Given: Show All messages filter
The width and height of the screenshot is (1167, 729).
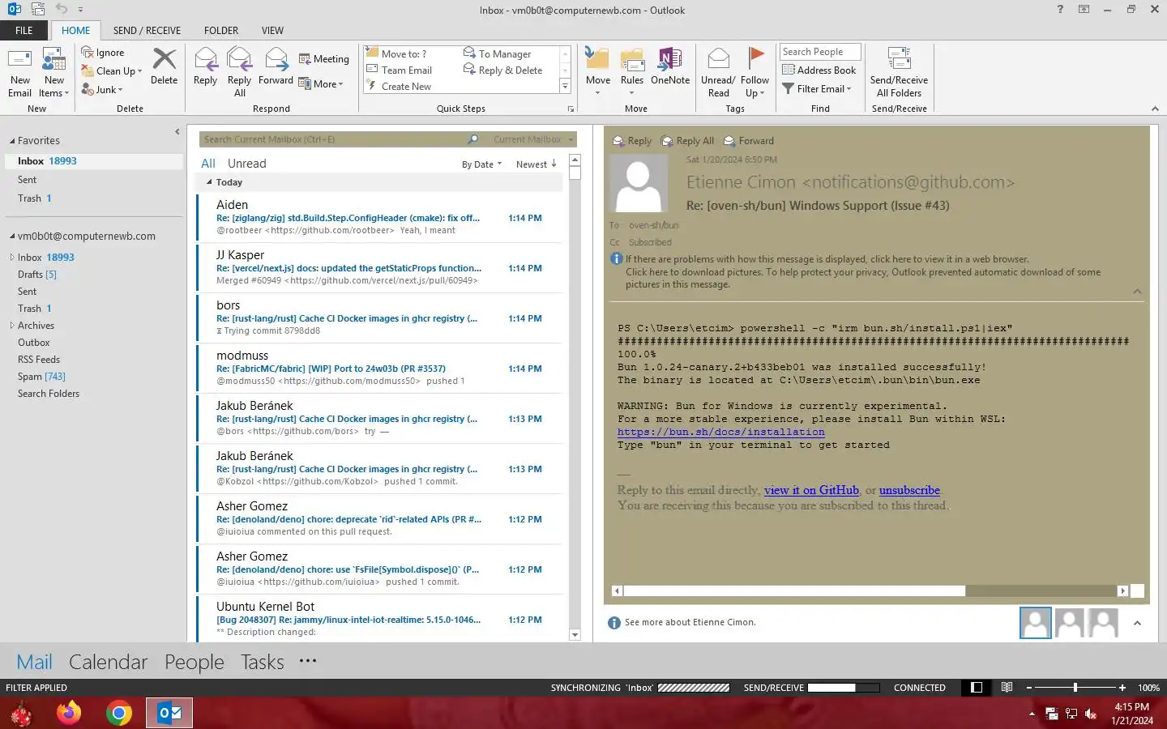Looking at the screenshot, I should 208,164.
